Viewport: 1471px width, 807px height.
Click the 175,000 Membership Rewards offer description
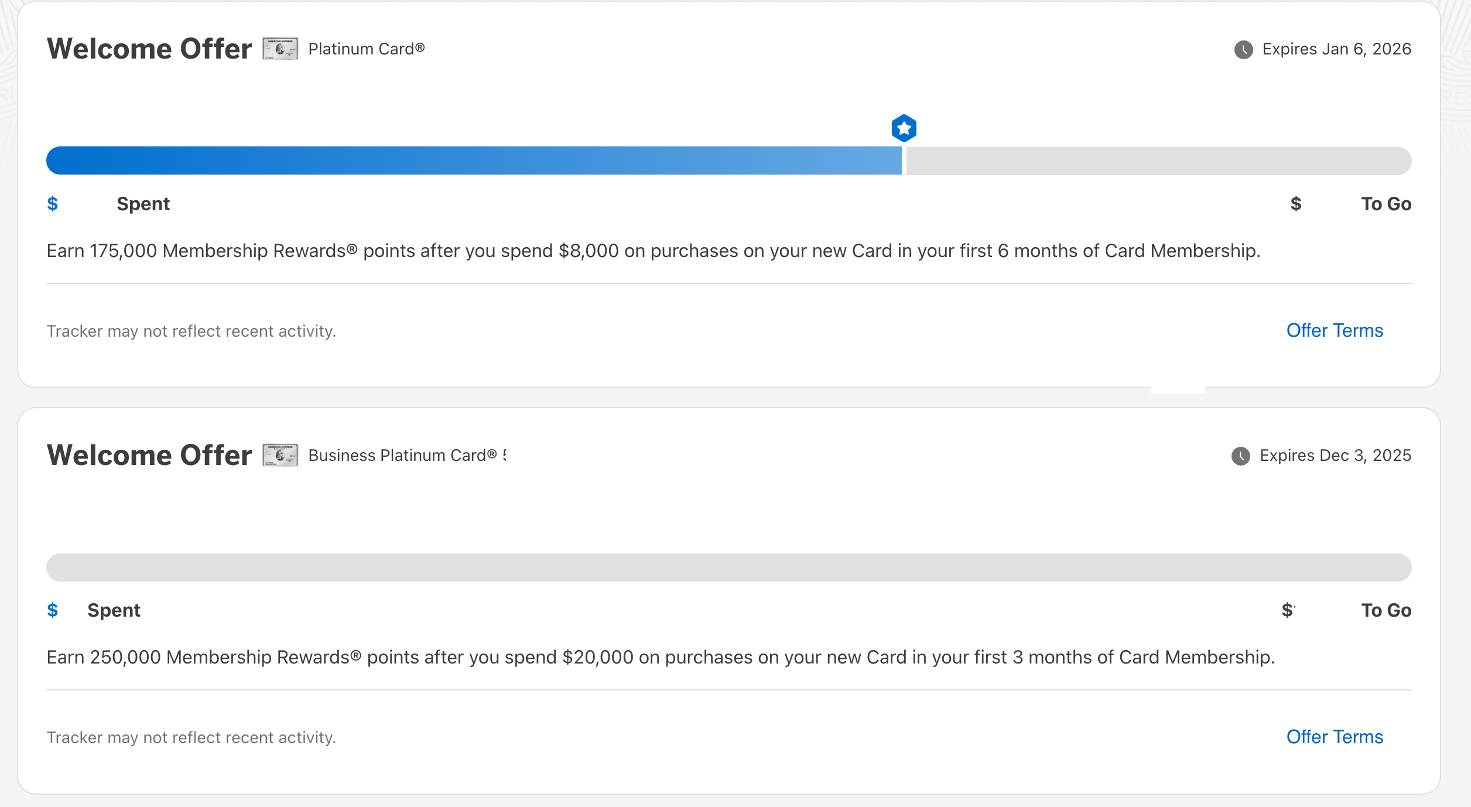pos(653,251)
